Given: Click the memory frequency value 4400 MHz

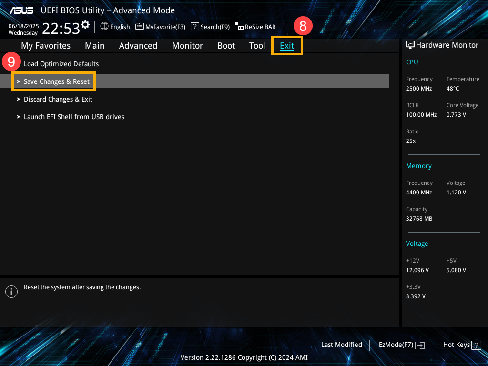Looking at the screenshot, I should pos(418,193).
